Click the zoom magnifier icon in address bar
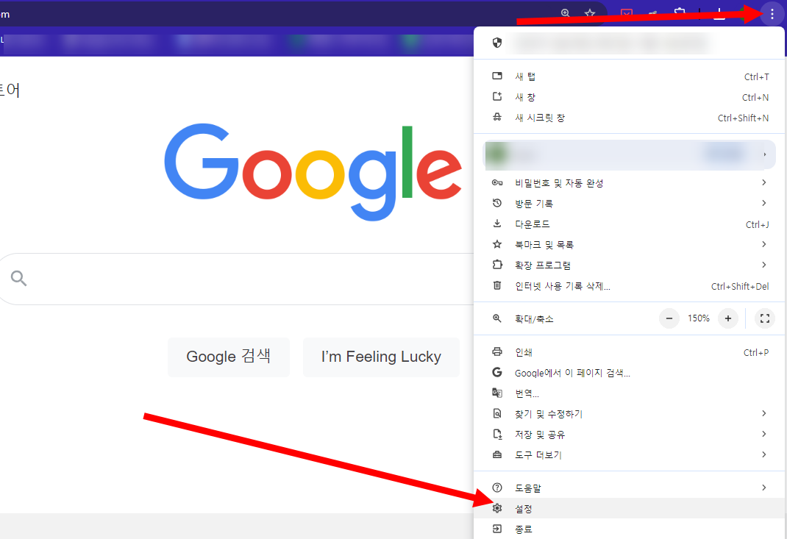 565,13
